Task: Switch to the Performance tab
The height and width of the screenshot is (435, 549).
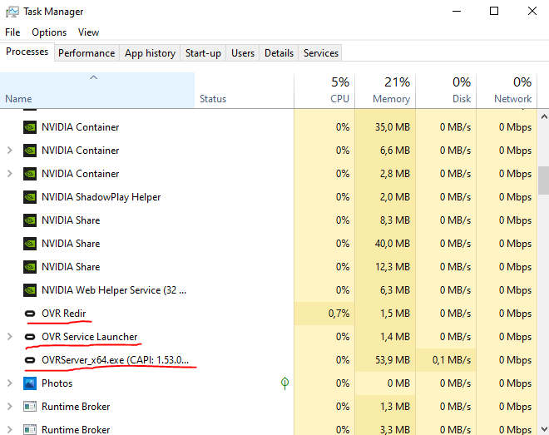Action: [87, 53]
